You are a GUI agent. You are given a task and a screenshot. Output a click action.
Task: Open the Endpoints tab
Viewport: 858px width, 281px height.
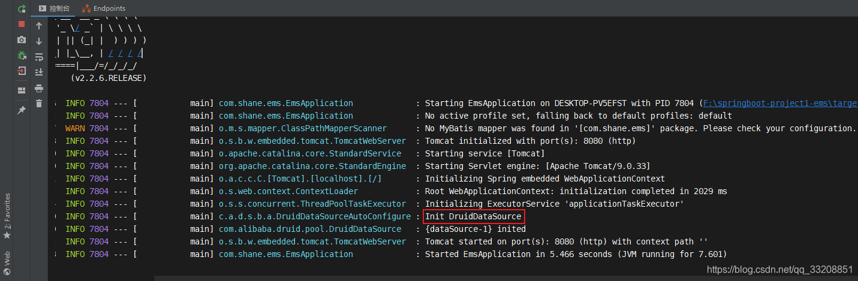click(104, 8)
